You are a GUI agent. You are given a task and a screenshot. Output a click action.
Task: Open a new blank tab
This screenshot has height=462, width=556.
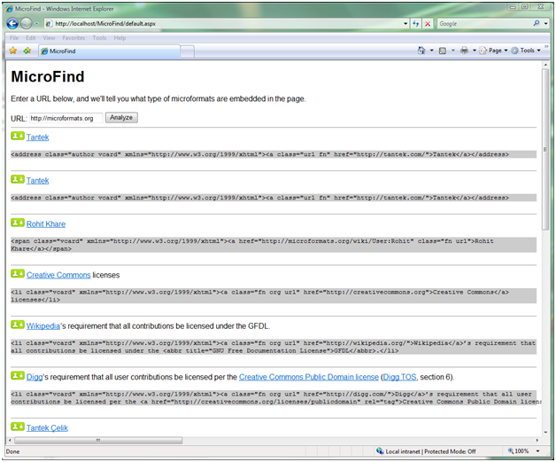point(187,51)
